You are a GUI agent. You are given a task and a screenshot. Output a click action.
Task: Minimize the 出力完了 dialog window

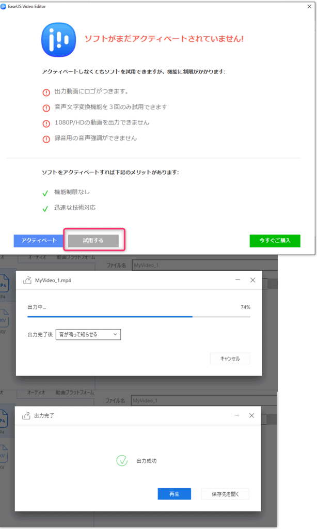click(x=236, y=415)
